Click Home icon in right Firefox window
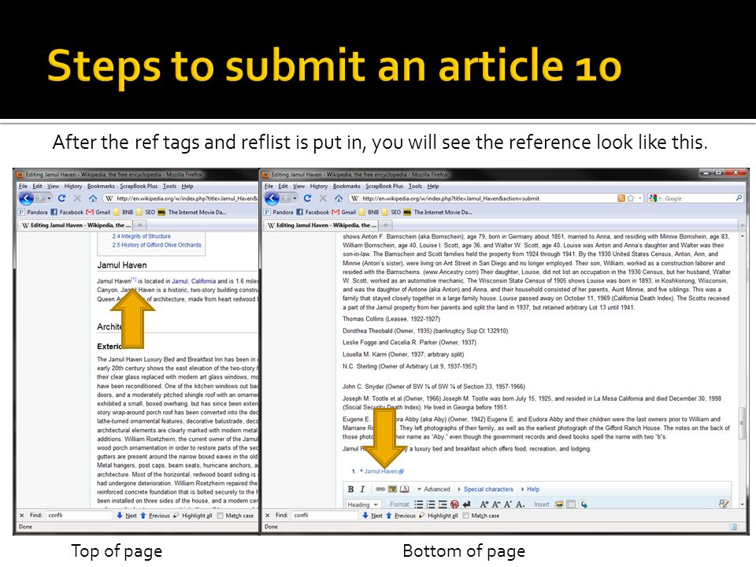The width and height of the screenshot is (756, 567). pos(339,198)
